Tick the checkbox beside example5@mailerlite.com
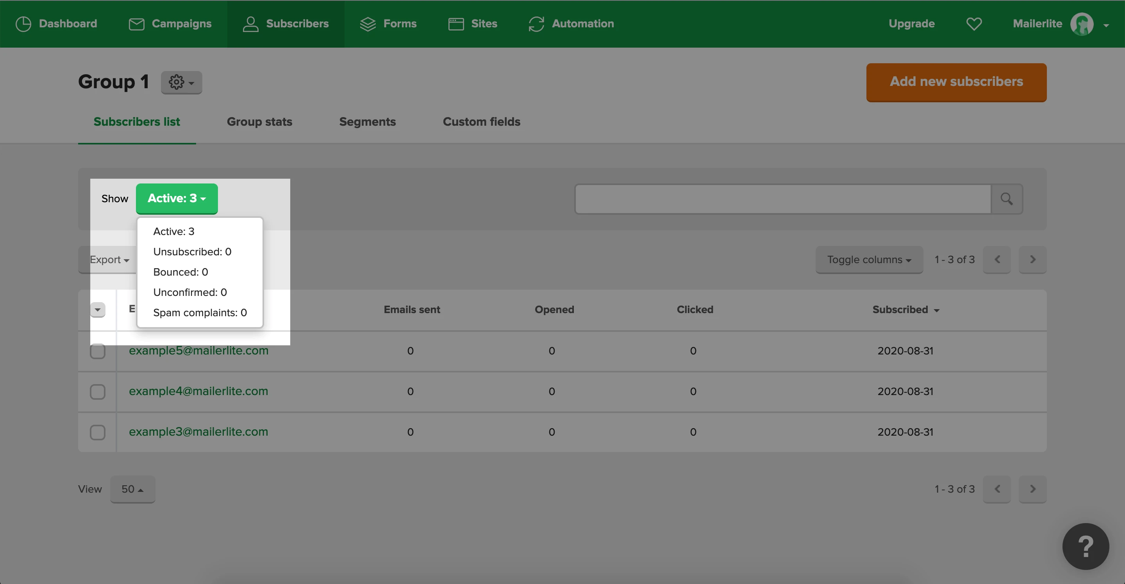The height and width of the screenshot is (584, 1125). 97,351
